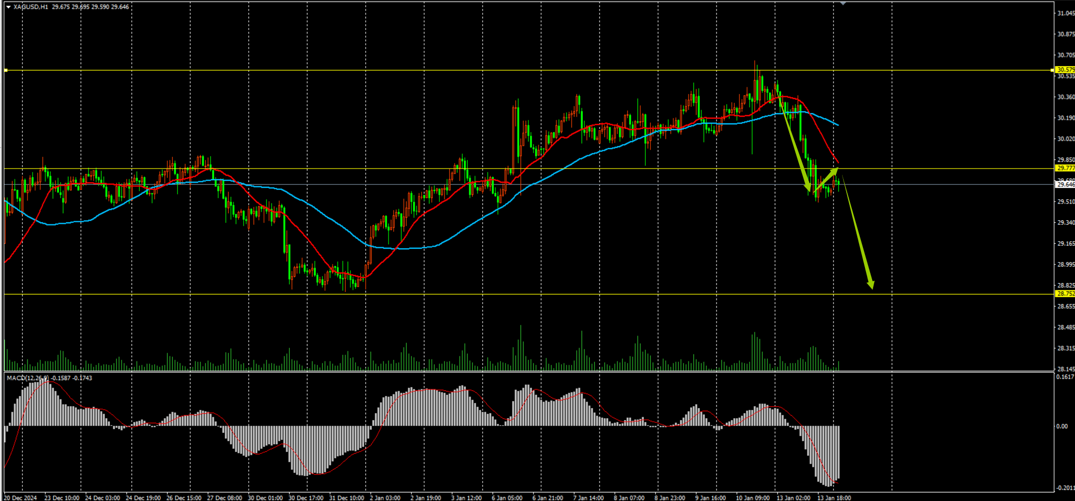Screen dimensions: 1075x501
Task: Open the chart menu triangle beside XAGUSD,H1
Action: click(x=8, y=7)
